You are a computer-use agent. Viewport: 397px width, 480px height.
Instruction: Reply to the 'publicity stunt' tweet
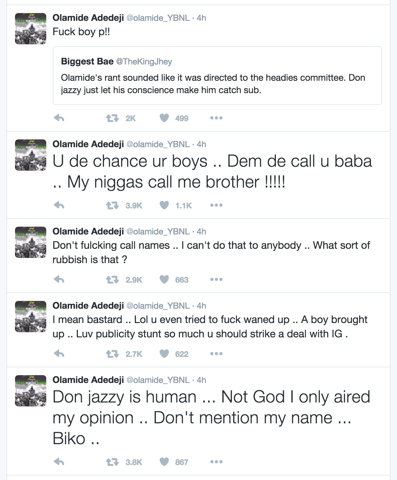click(59, 354)
